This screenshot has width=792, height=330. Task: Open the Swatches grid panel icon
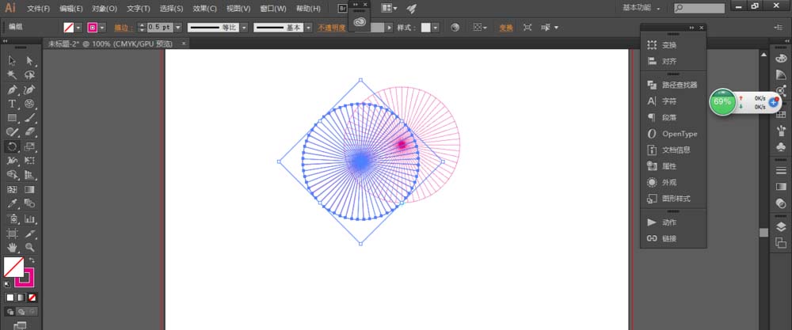780,115
